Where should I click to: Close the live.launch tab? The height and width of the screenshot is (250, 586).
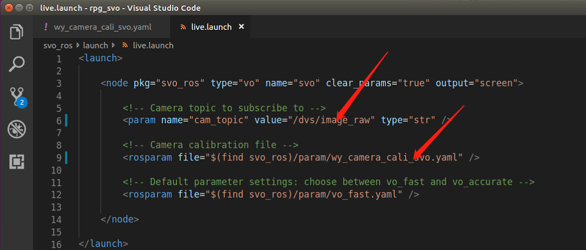point(241,27)
